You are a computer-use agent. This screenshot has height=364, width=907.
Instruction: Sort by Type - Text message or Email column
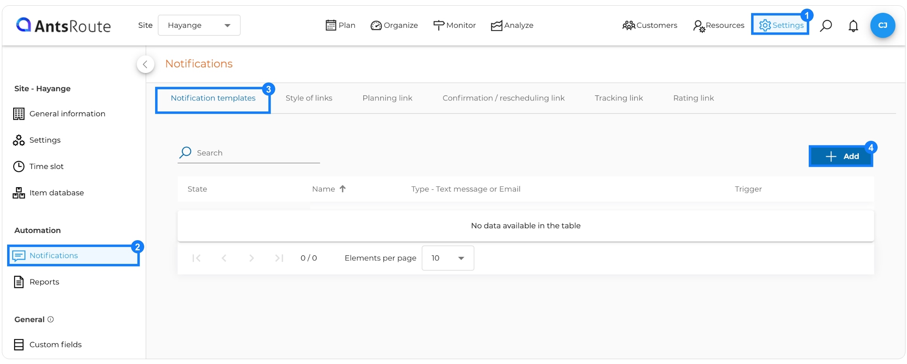tap(466, 189)
